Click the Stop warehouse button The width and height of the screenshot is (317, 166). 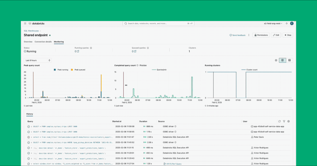point(288,35)
